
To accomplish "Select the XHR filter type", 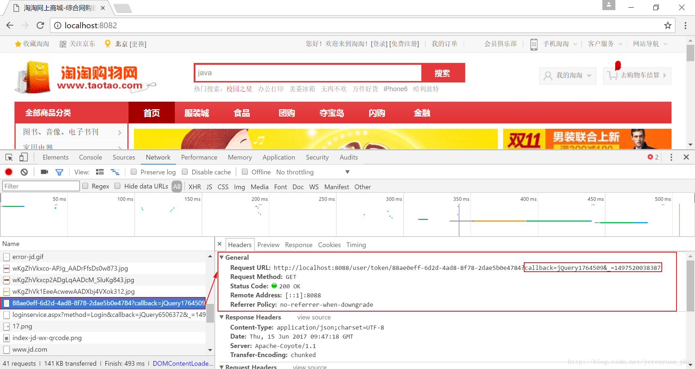I will point(195,187).
